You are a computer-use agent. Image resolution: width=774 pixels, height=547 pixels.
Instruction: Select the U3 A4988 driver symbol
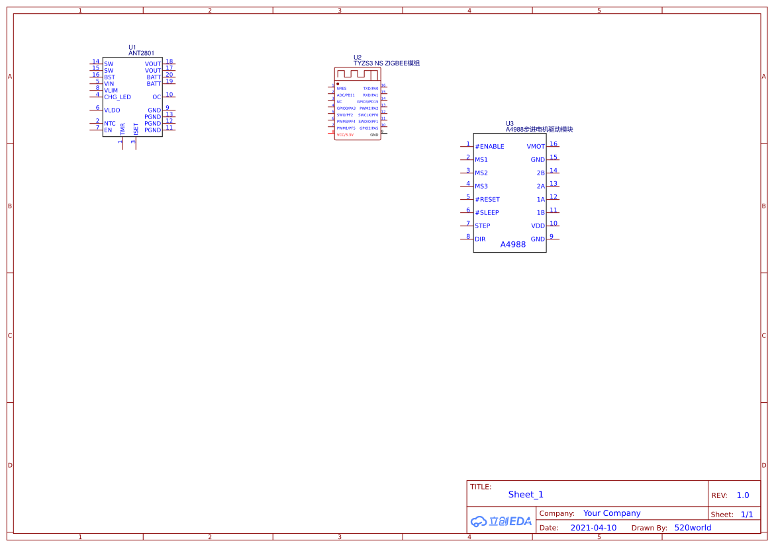click(509, 192)
